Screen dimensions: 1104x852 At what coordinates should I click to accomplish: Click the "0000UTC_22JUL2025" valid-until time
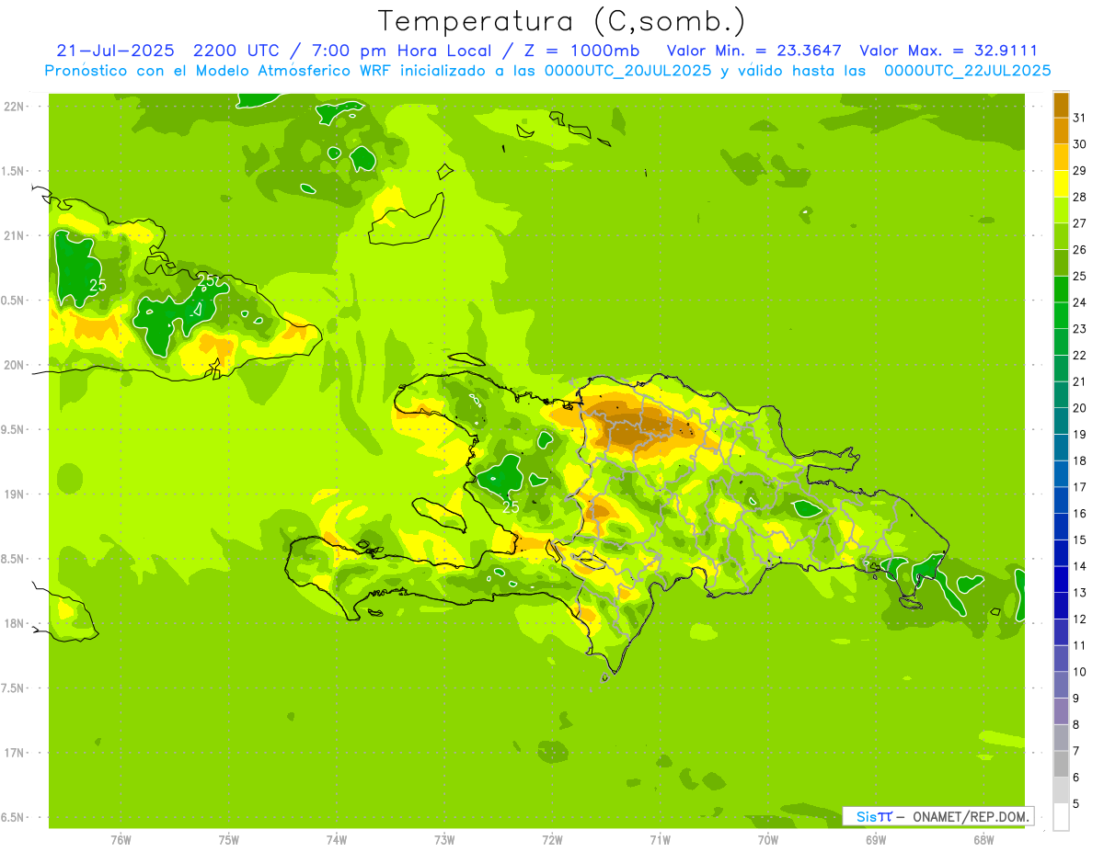[x=967, y=71]
